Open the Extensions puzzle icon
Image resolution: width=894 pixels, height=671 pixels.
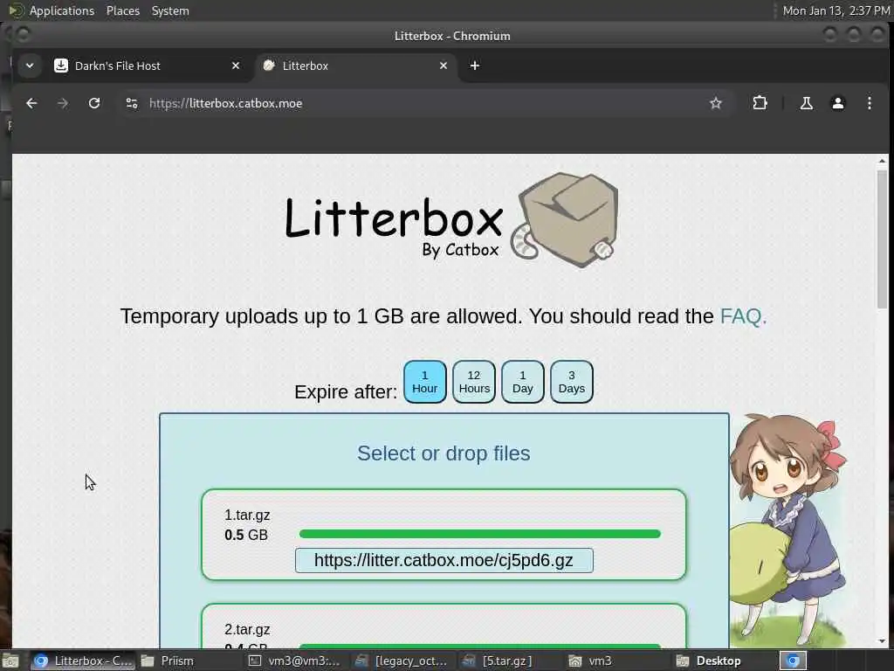[760, 103]
